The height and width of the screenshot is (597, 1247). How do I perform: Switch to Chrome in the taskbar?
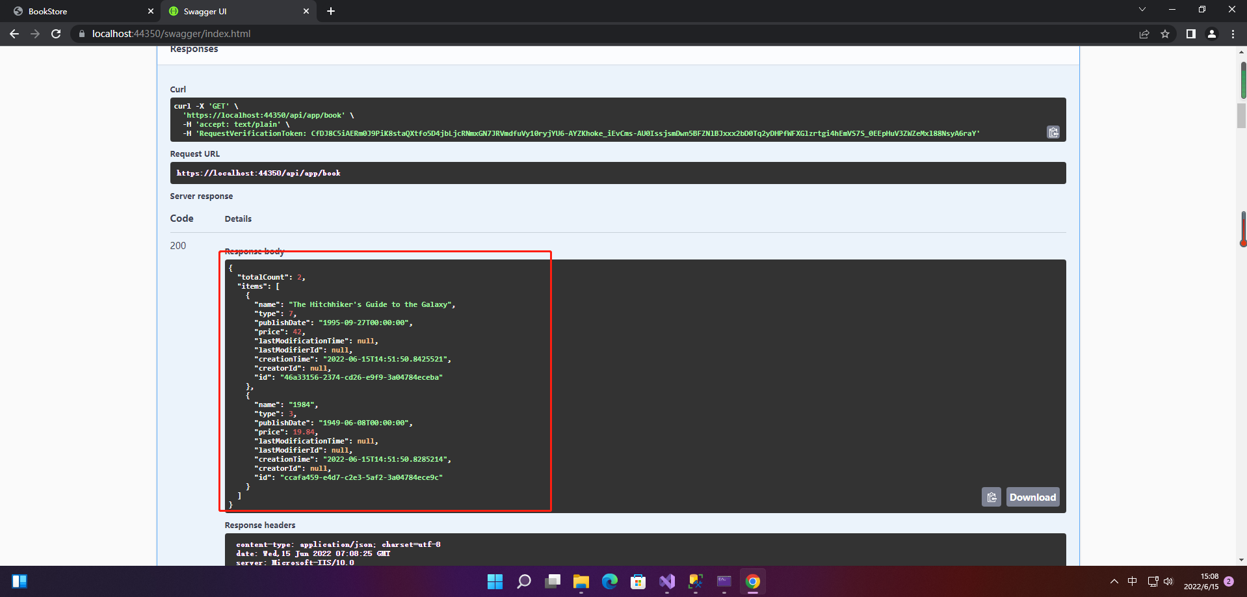point(752,581)
